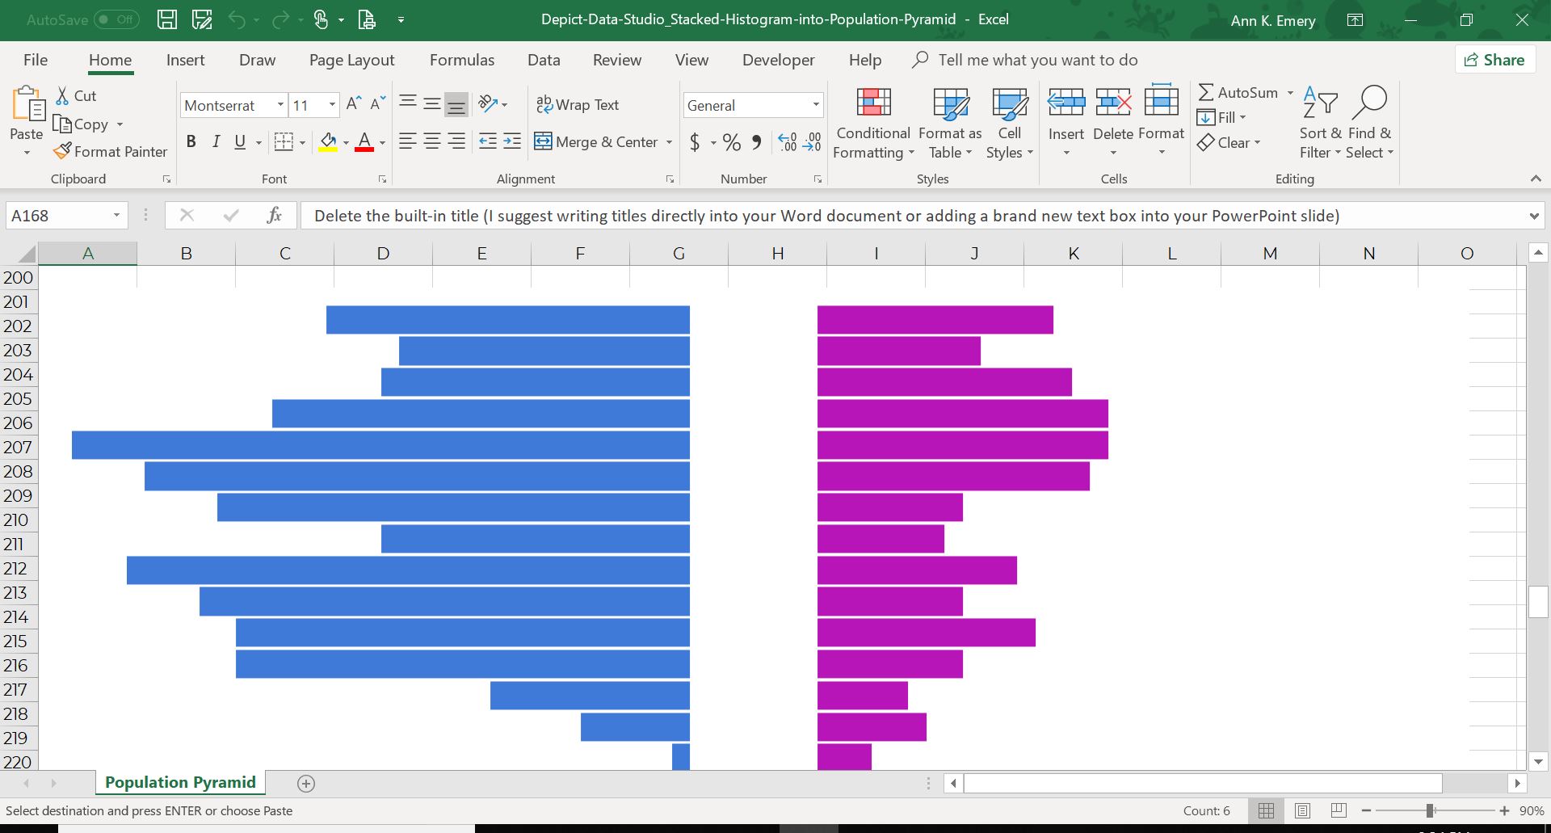Toggle underline formatting

pos(240,141)
